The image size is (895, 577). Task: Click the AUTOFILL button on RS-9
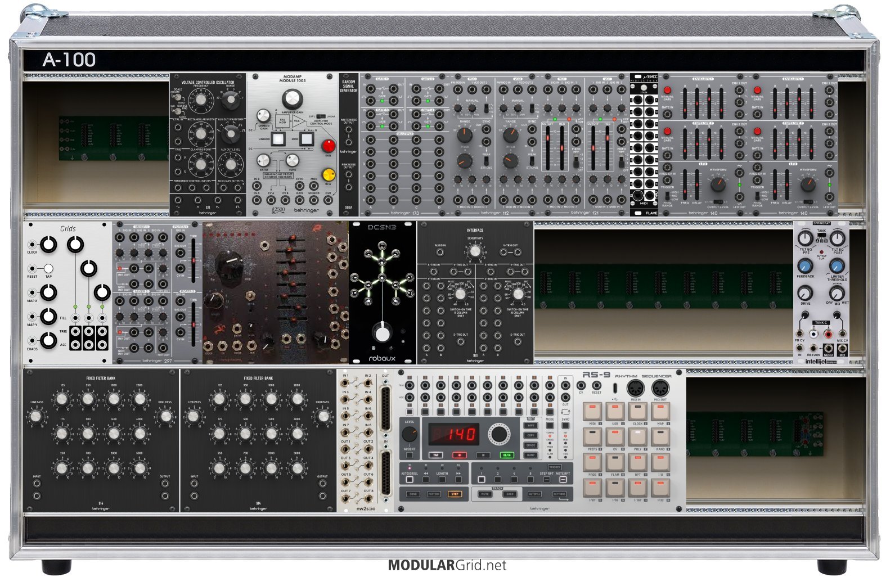point(534,494)
